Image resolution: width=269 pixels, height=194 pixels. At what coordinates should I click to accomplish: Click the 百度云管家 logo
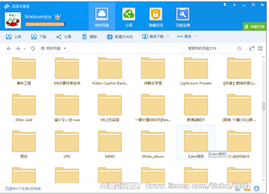[17, 6]
